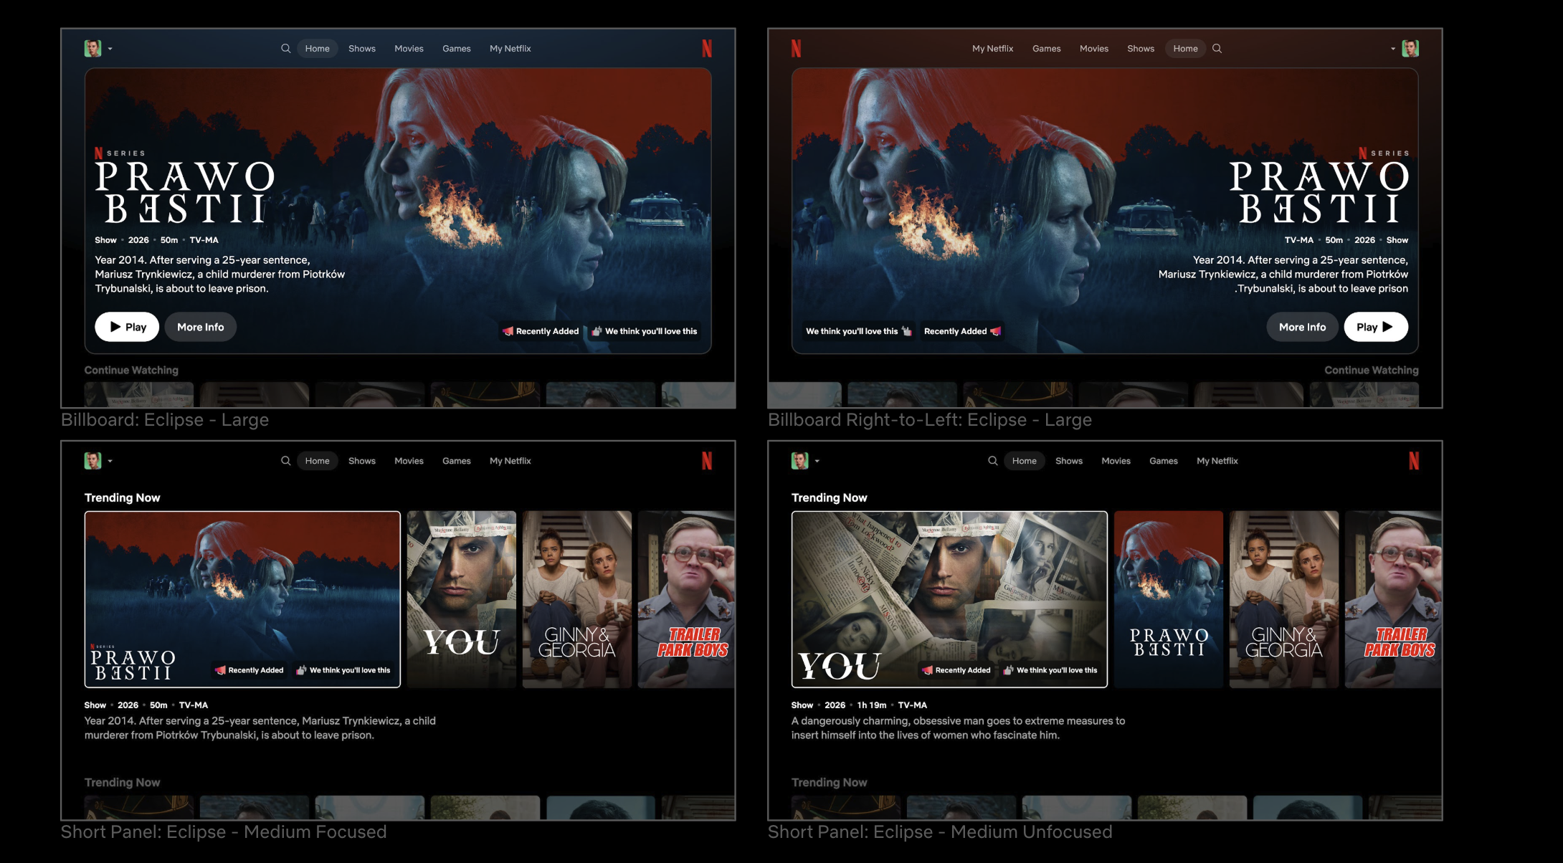The width and height of the screenshot is (1563, 863).
Task: Click Play button in Right-to-Left billboard
Action: [x=1376, y=327]
